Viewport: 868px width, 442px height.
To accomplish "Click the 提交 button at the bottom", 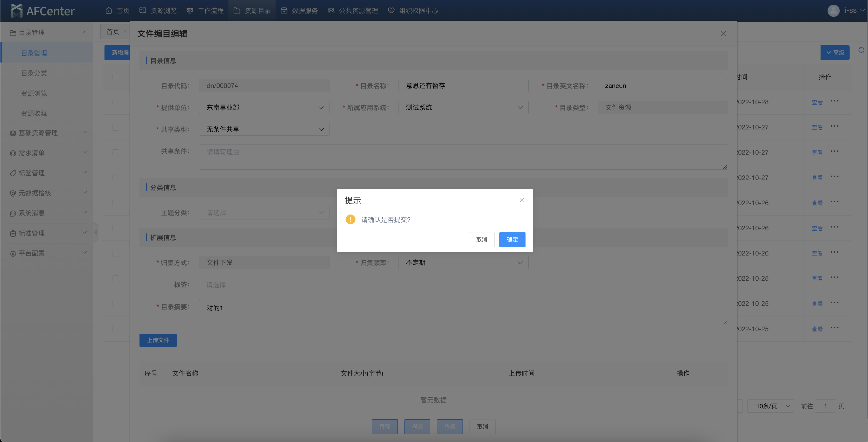I will [x=417, y=426].
